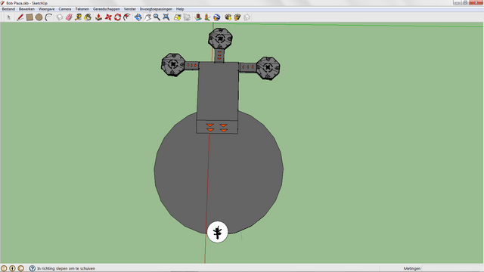Select the top octagonal tower in the model
484x272 pixels.
click(220, 39)
